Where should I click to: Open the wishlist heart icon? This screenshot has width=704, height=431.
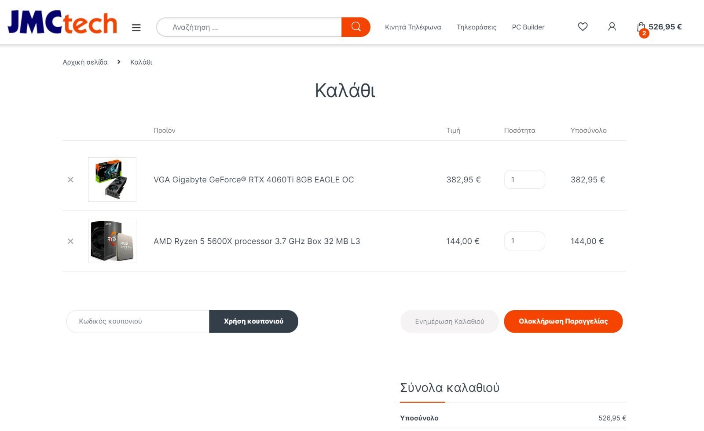[583, 27]
